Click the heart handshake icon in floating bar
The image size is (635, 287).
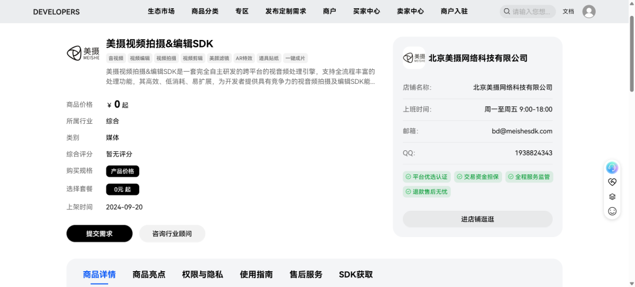pos(612,183)
